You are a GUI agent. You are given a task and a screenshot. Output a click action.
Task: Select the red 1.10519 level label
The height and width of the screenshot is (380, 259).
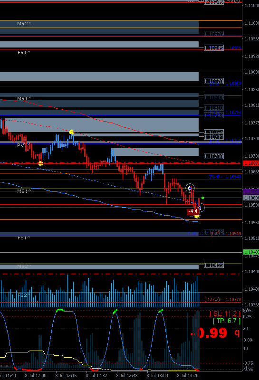coord(233,233)
